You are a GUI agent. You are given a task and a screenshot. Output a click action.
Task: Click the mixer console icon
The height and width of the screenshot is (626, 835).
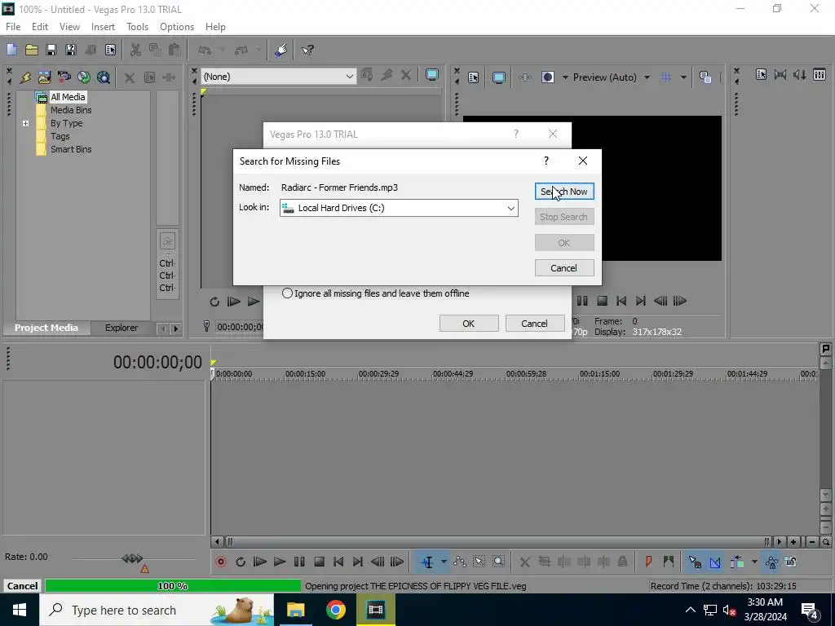click(x=820, y=75)
